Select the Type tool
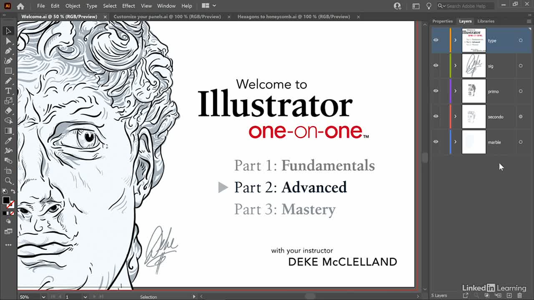The width and height of the screenshot is (534, 300). click(x=8, y=91)
